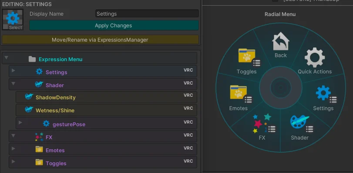353x173 pixels.
Task: Select the Expression Menu tree label
Action: tap(61, 59)
